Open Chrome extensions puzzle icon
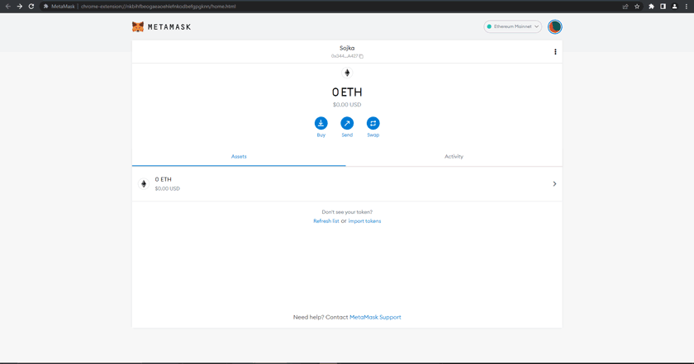Viewport: 694px width, 364px height. 651,7
